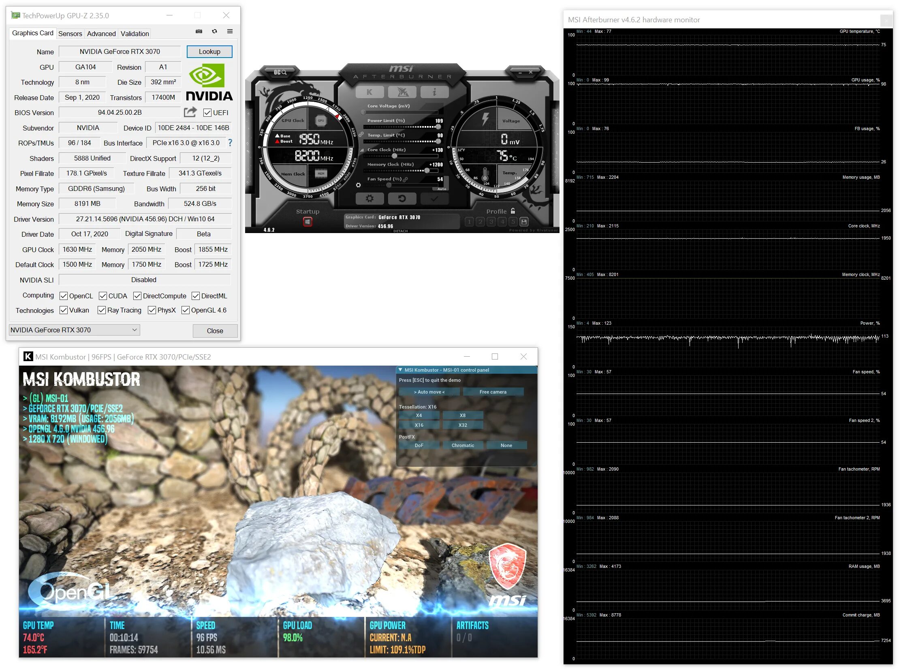Select Afterburner profile slot 3
This screenshot has height=670, width=899.
click(491, 222)
